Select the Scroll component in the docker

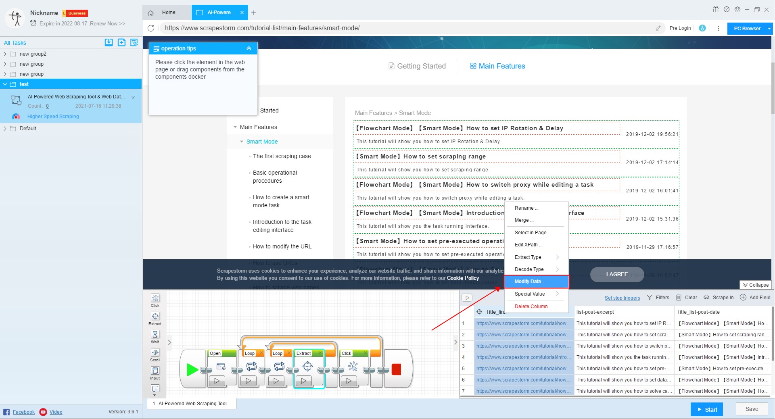point(155,353)
